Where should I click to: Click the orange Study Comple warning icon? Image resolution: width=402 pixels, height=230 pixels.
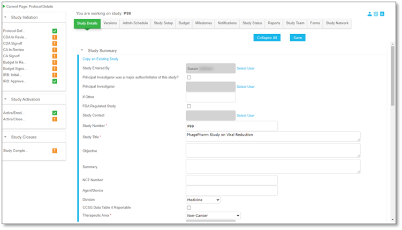[55, 151]
